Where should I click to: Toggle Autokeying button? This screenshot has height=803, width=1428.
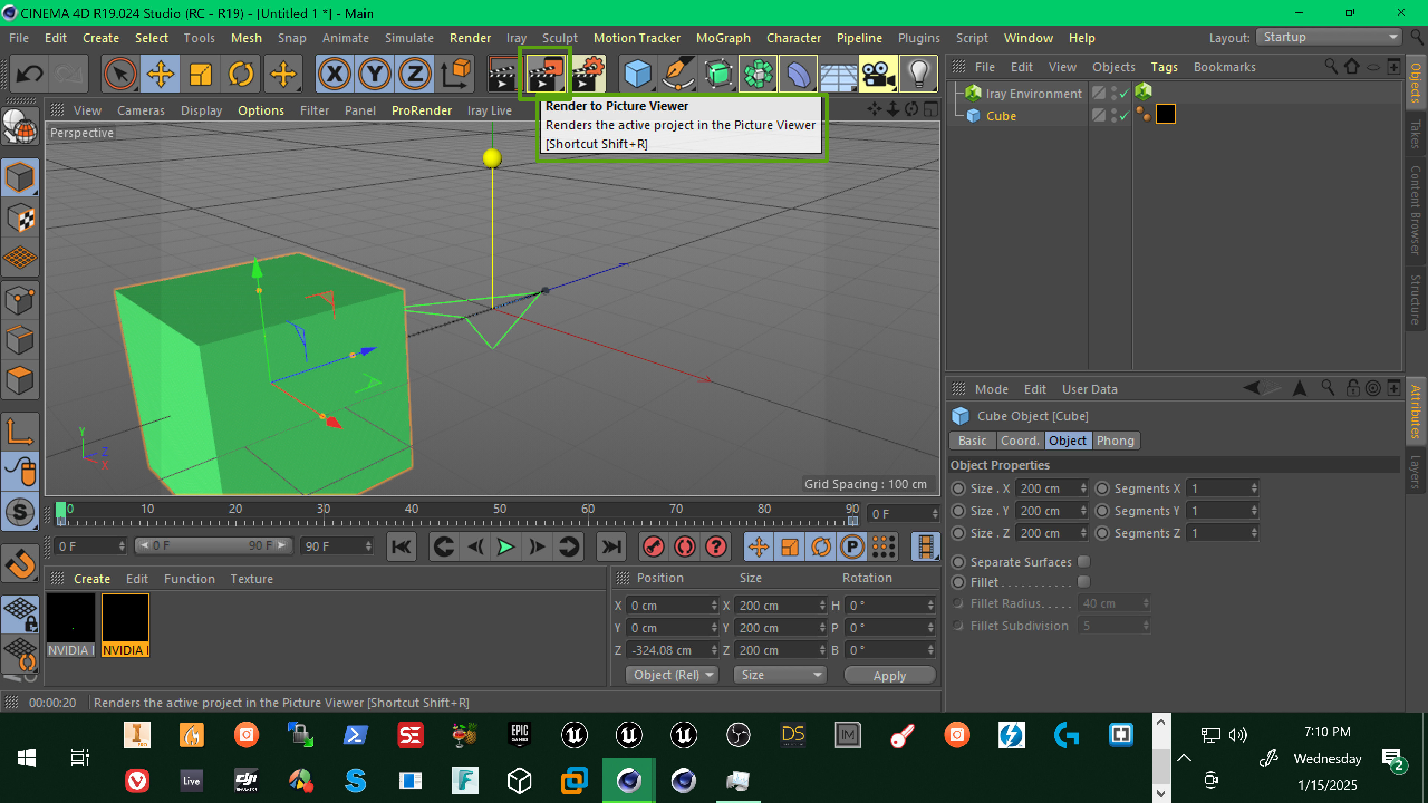coord(685,547)
